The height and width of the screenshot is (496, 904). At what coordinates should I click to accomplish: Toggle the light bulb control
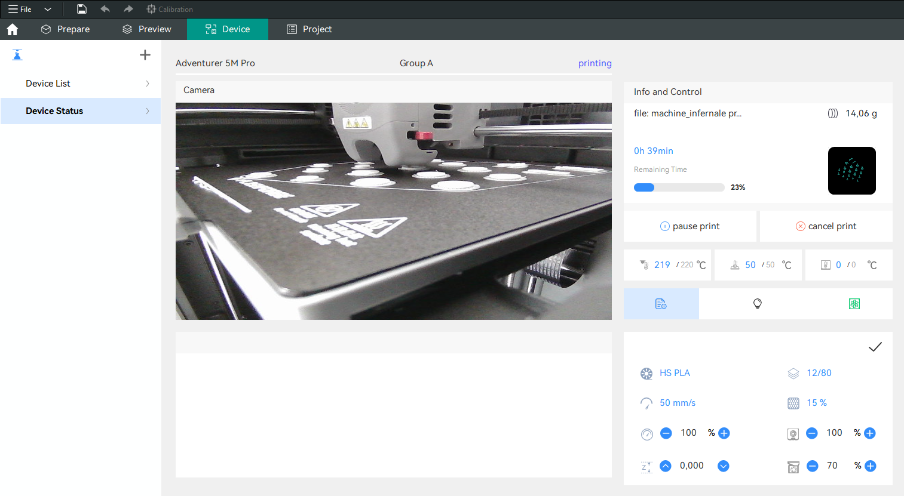click(x=758, y=304)
